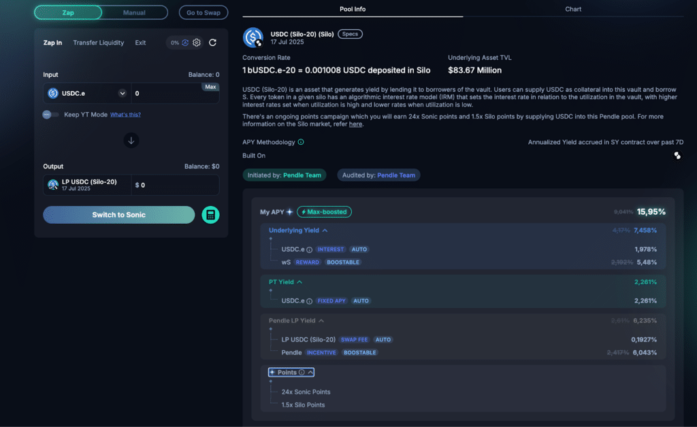Collapse the PT Yield section

point(299,282)
